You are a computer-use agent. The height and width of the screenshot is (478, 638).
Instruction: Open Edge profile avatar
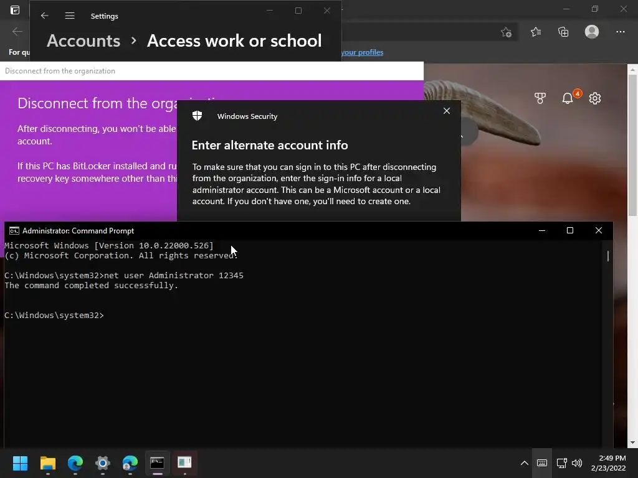click(592, 32)
